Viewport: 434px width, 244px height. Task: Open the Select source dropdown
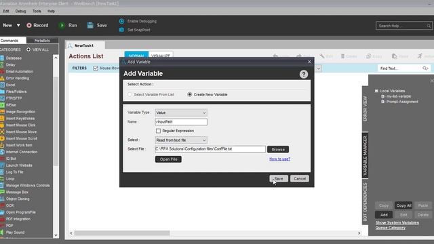click(x=181, y=140)
